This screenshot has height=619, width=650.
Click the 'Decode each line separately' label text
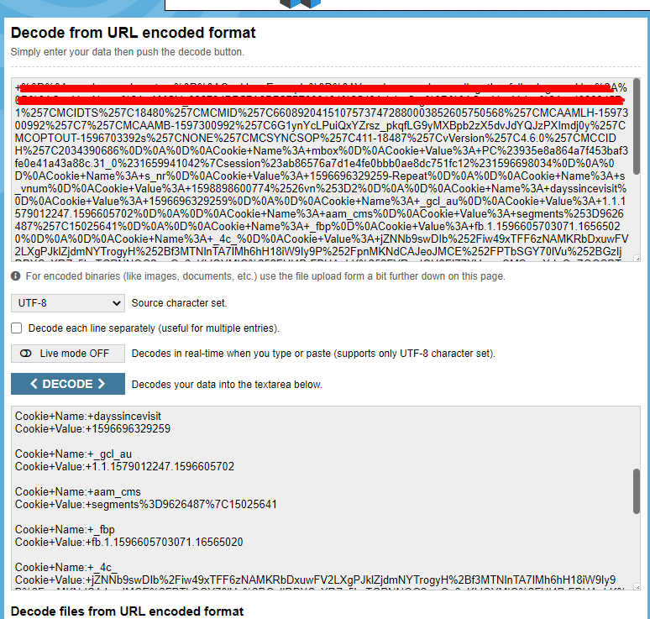tap(154, 328)
